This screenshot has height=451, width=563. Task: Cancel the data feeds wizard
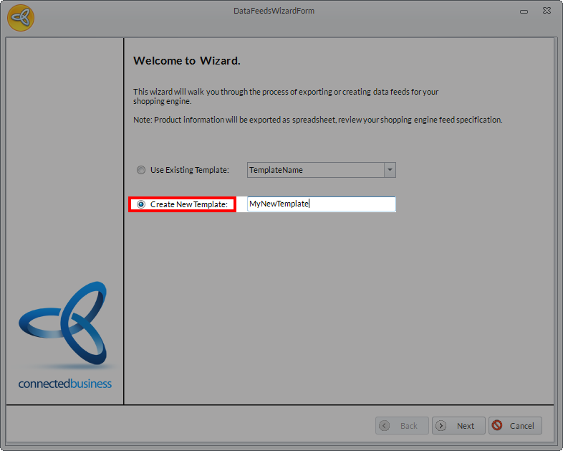click(x=515, y=426)
